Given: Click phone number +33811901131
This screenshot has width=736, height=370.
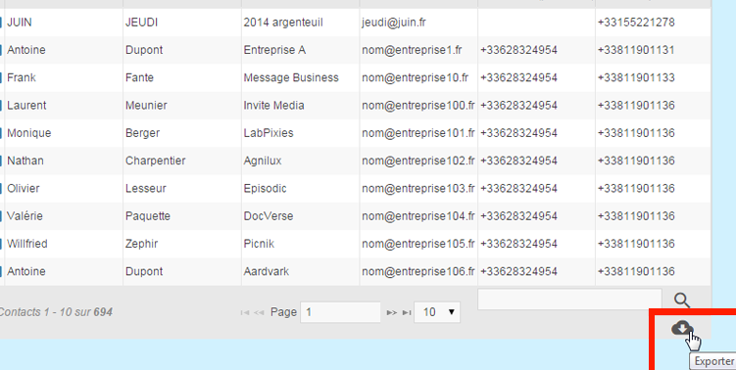Looking at the screenshot, I should [x=636, y=50].
